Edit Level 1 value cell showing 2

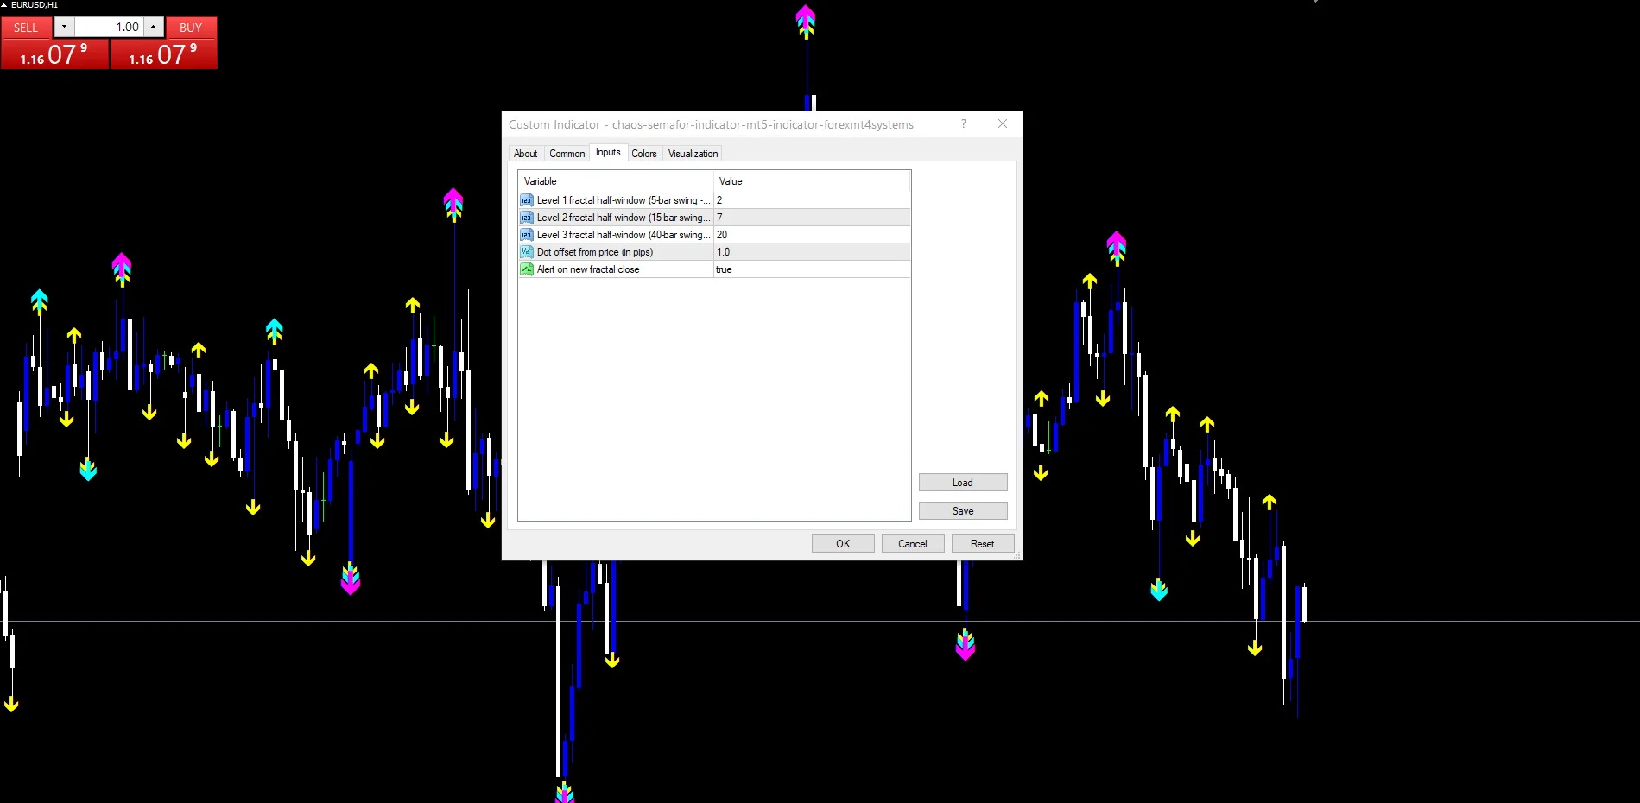[x=812, y=200]
